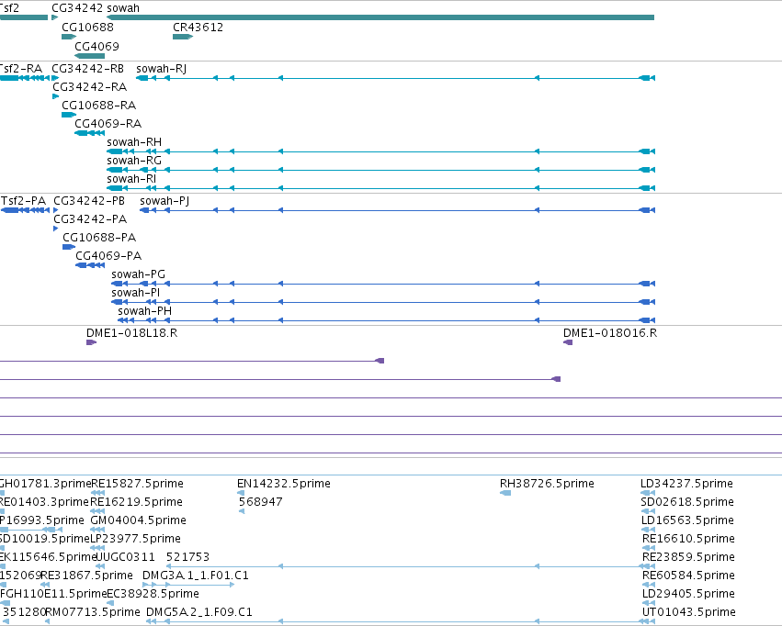Click the CG4069-RA transcript label
Image resolution: width=782 pixels, height=626 pixels.
click(x=108, y=124)
